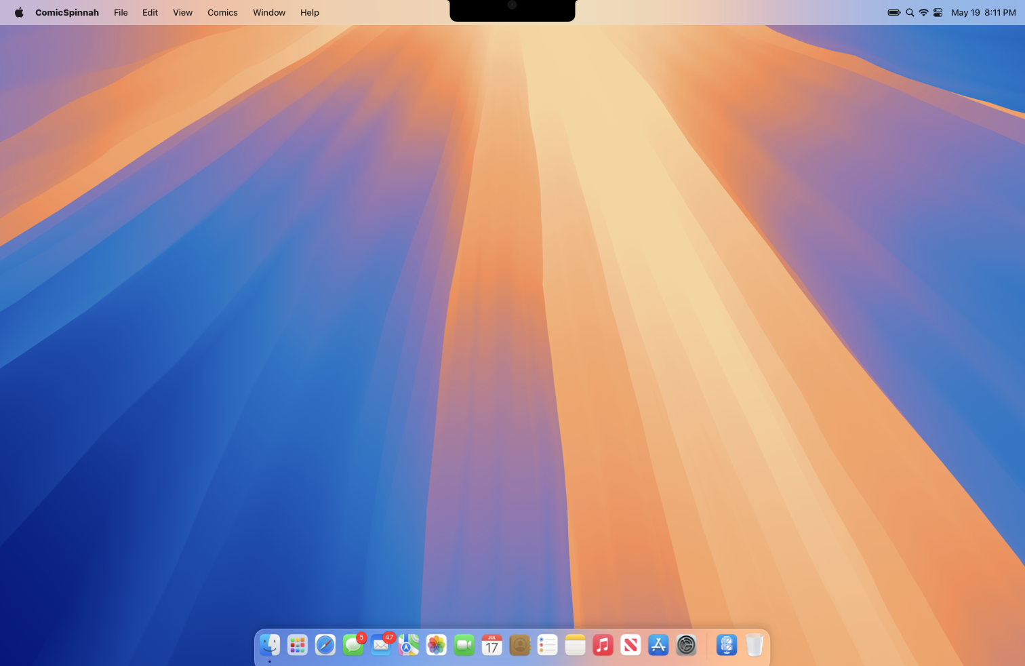
Task: Open Maps from the Dock
Action: click(409, 645)
